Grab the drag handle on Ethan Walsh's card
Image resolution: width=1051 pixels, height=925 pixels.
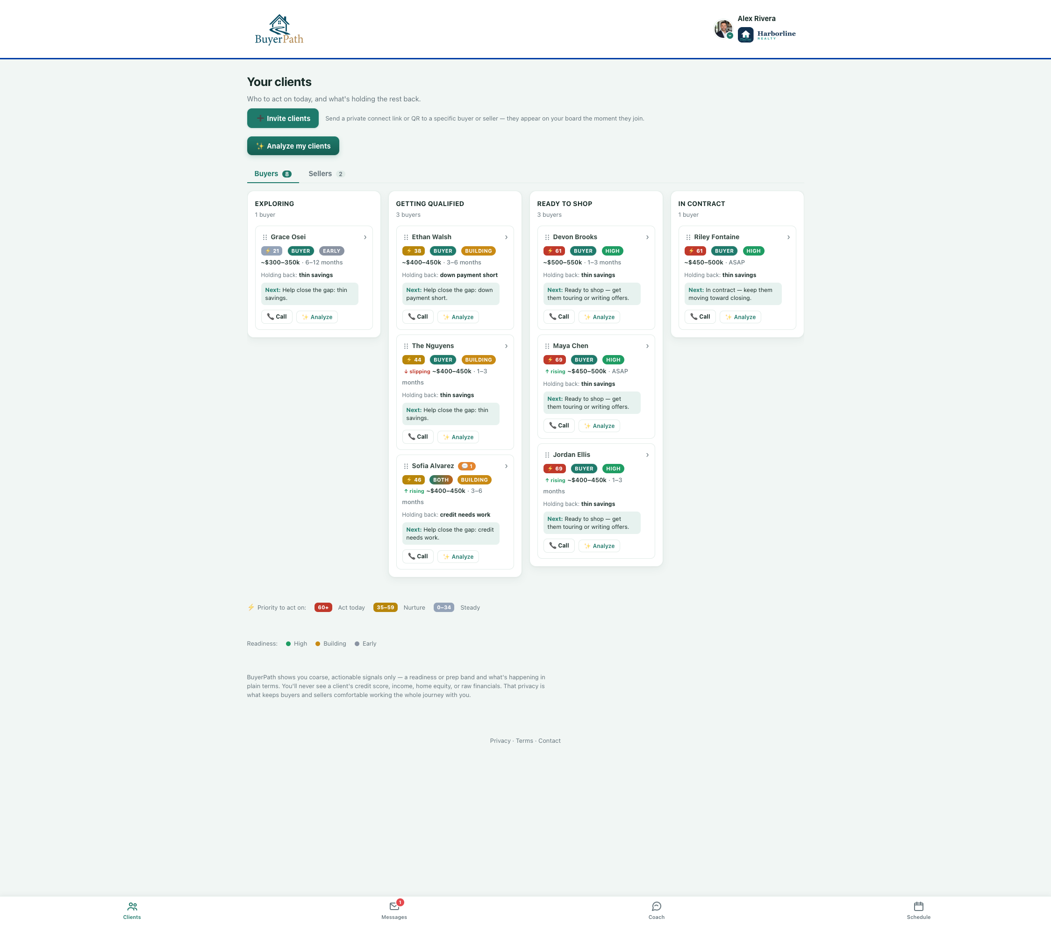pos(406,237)
